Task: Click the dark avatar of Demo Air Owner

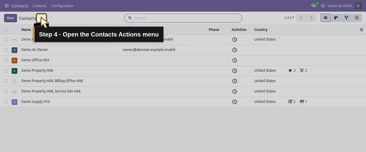Action: (x=14, y=50)
